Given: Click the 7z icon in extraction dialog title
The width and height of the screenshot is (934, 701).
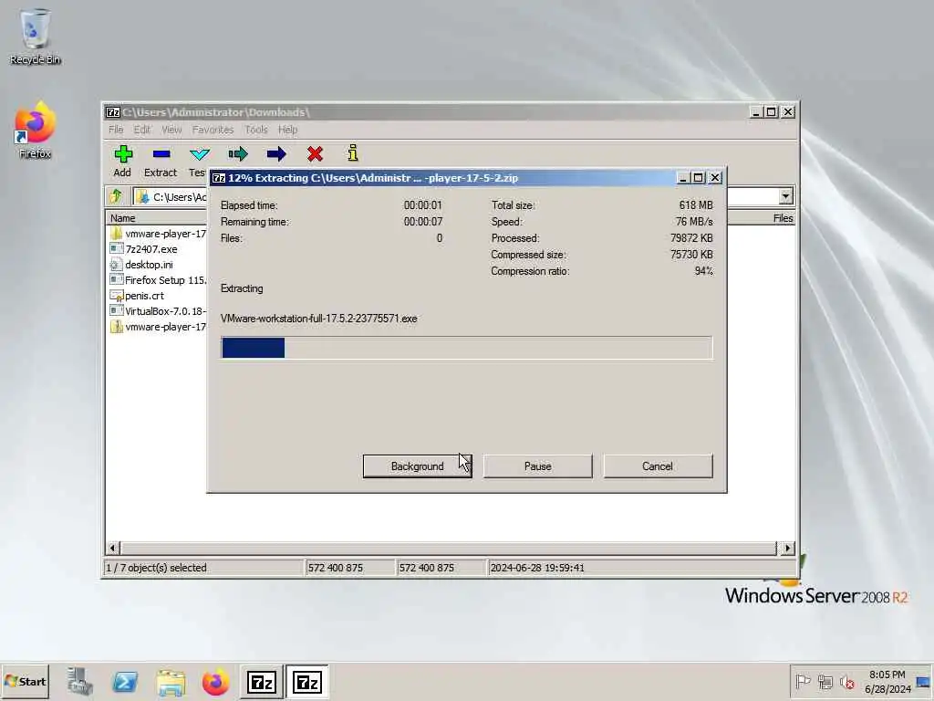Looking at the screenshot, I should [x=219, y=178].
